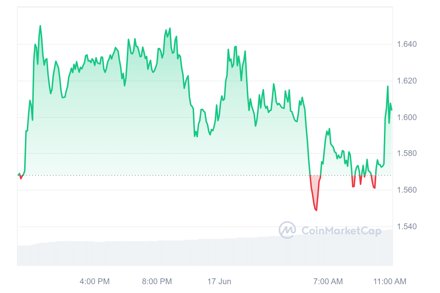Click the 1.540 price axis label

[407, 227]
